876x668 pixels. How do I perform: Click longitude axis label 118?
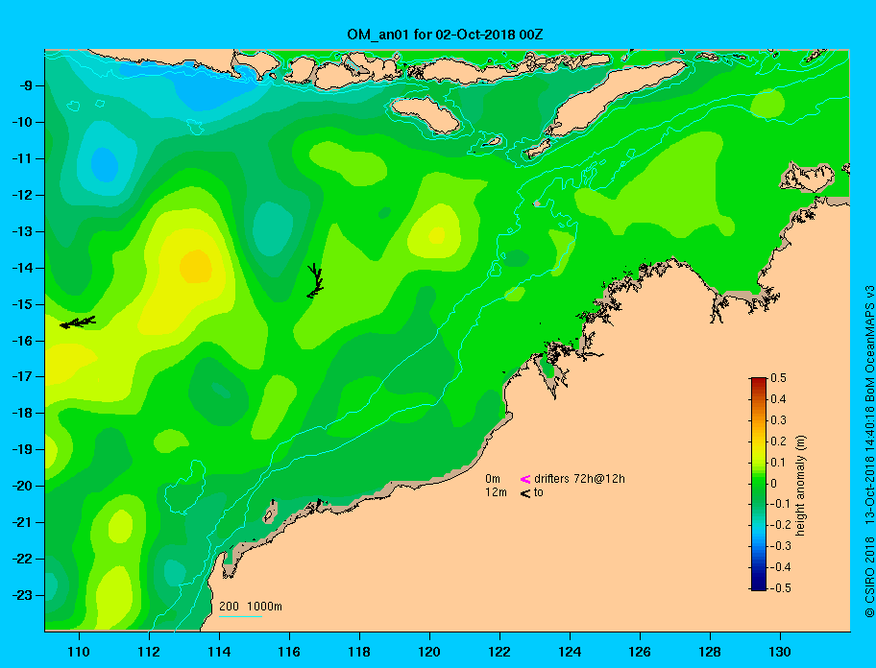[359, 652]
